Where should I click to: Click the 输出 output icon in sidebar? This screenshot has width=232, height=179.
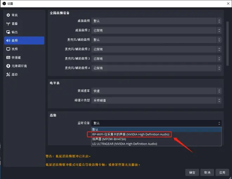click(8, 32)
